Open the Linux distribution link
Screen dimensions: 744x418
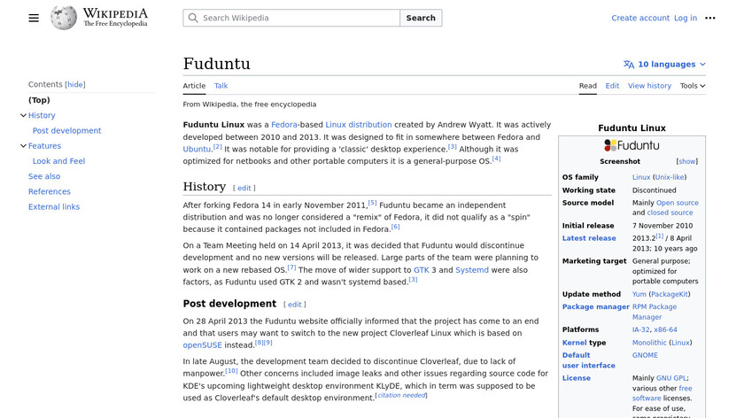(359, 125)
